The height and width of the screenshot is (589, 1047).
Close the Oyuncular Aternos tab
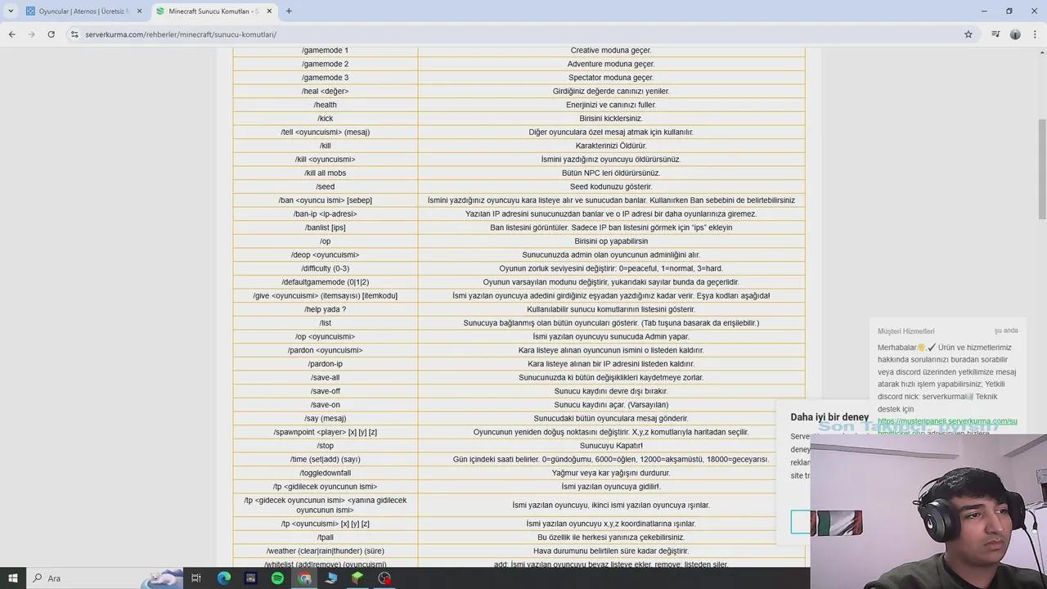139,11
